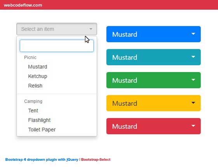
Task: Choose Ketchup from the Picnic group
Action: (x=57, y=76)
